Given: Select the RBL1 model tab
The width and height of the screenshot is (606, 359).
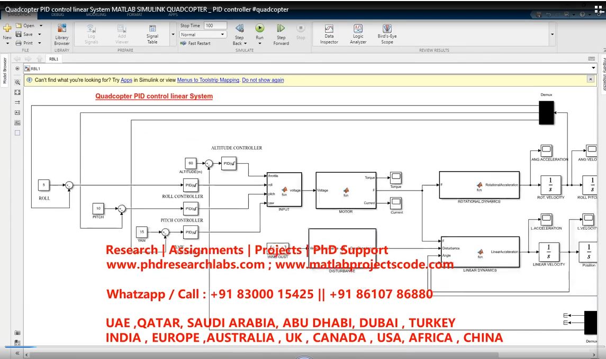Looking at the screenshot, I should point(54,59).
